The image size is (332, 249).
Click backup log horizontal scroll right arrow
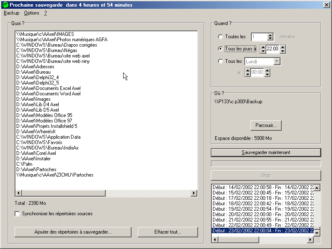[x=310, y=240]
